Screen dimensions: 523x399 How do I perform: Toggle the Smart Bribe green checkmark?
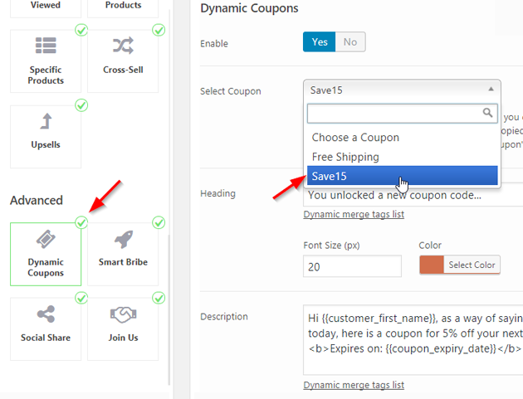[x=159, y=222]
